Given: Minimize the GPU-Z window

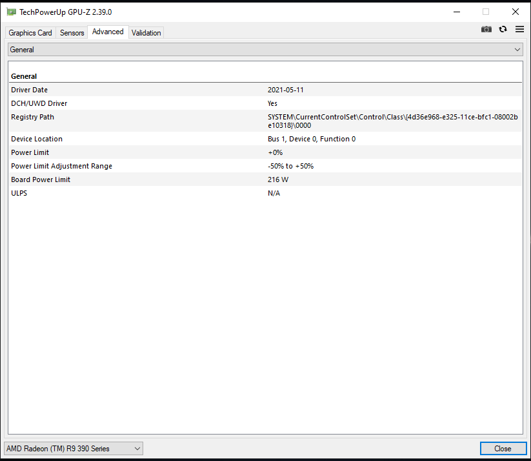Looking at the screenshot, I should pos(457,12).
